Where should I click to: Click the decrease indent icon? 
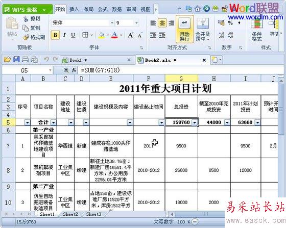coord(153,35)
